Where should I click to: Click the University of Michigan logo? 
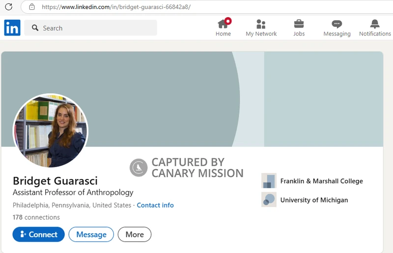tap(269, 200)
